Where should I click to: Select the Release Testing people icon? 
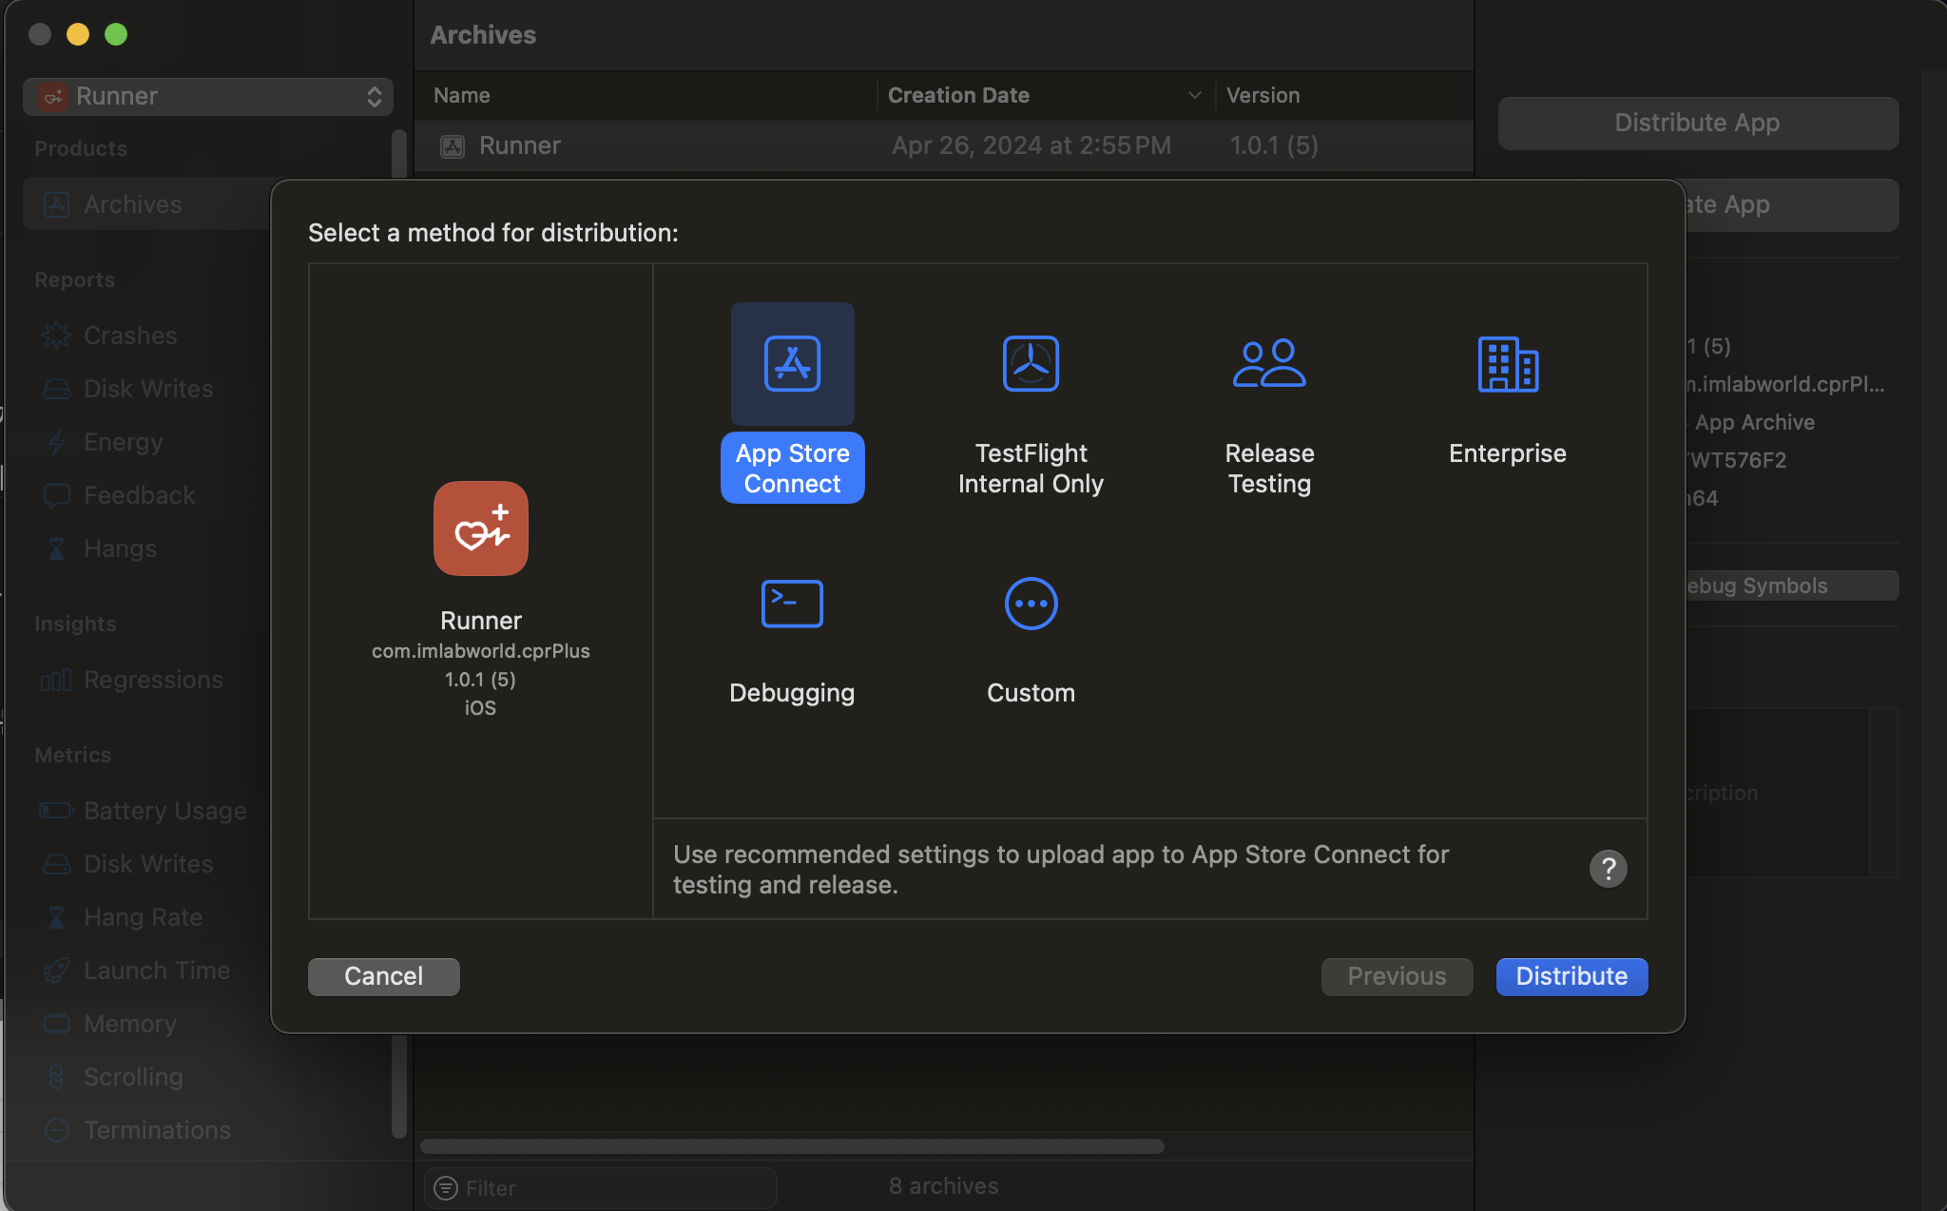coord(1269,363)
